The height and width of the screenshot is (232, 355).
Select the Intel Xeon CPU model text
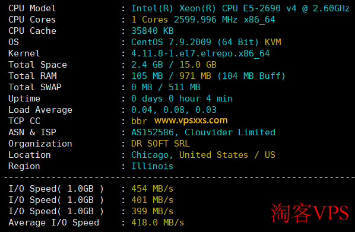click(240, 8)
